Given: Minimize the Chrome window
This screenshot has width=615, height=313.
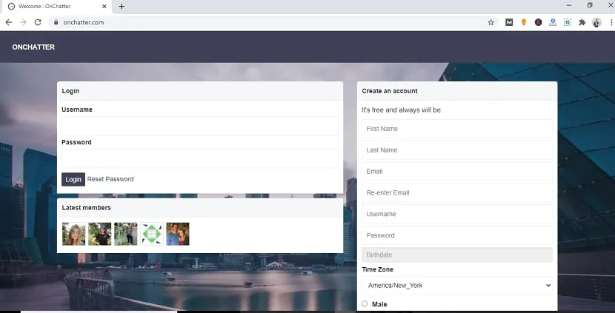Looking at the screenshot, I should click(x=569, y=5).
